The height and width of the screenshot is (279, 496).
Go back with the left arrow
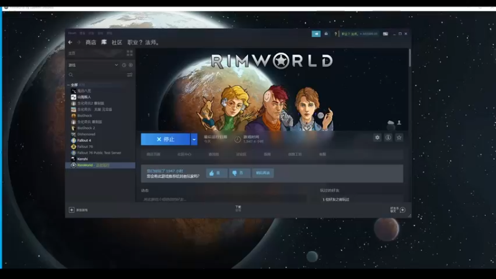tap(70, 42)
